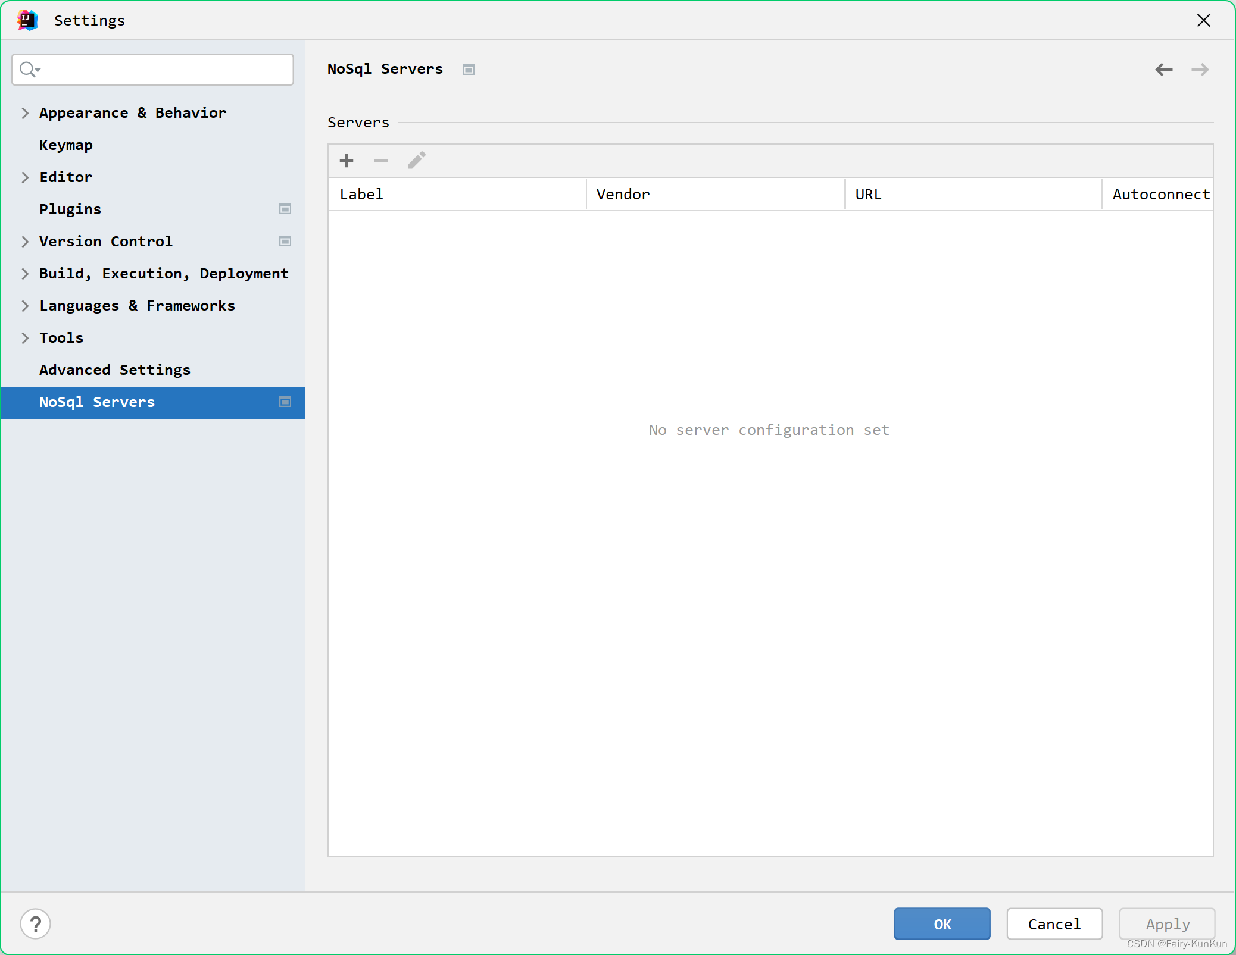Open Advanced Settings page
The width and height of the screenshot is (1236, 955).
[115, 370]
